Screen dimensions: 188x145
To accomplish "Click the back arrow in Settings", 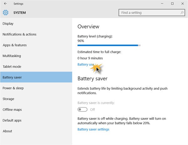I will [5, 3].
